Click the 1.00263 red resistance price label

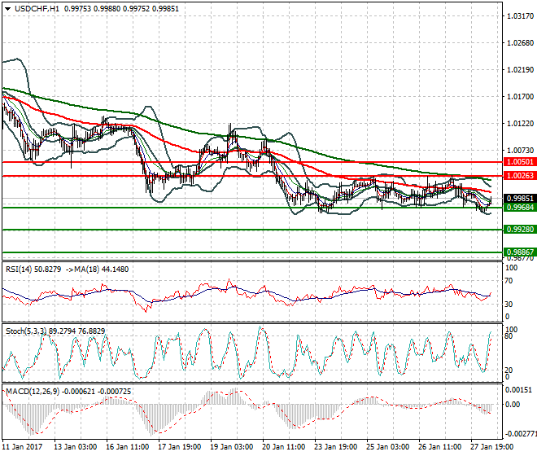520,176
